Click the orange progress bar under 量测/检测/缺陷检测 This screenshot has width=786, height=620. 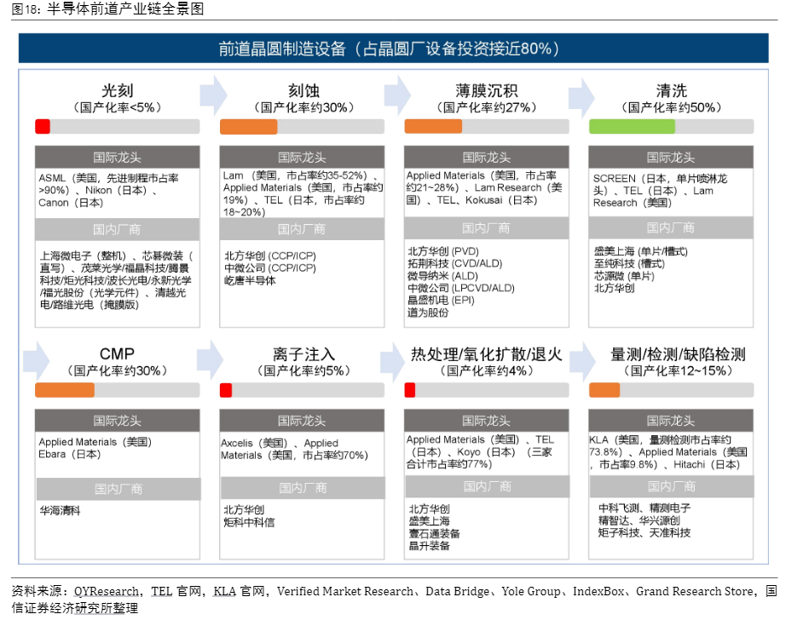tap(604, 390)
